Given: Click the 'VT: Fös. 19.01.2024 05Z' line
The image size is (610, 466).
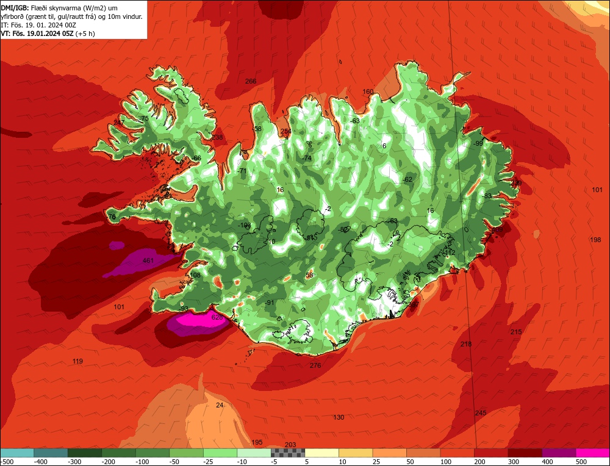Looking at the screenshot, I should (x=37, y=34).
